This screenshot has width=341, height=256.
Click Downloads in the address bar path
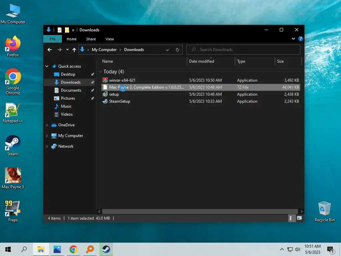134,50
